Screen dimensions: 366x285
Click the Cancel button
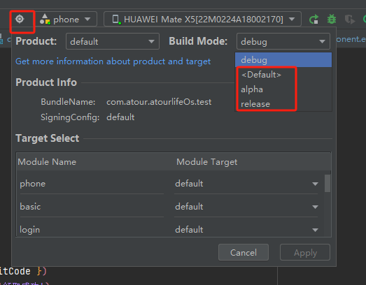(x=244, y=252)
